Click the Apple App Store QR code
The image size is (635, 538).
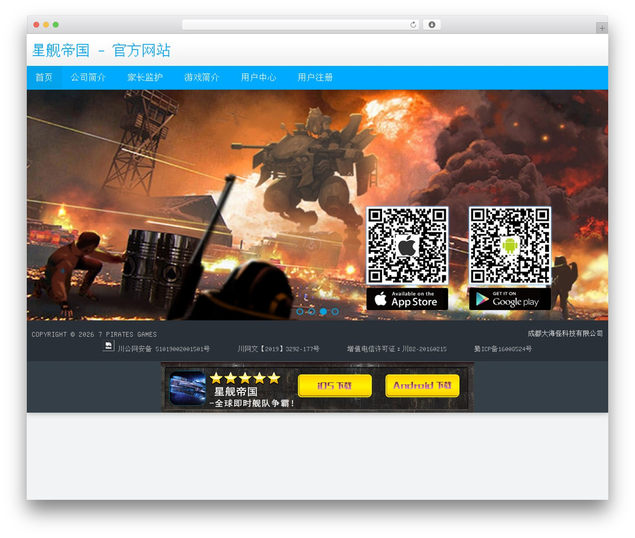pyautogui.click(x=407, y=246)
